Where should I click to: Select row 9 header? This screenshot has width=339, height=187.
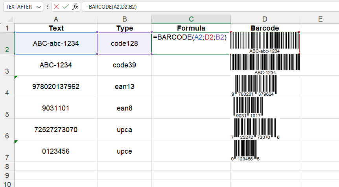point(7,175)
